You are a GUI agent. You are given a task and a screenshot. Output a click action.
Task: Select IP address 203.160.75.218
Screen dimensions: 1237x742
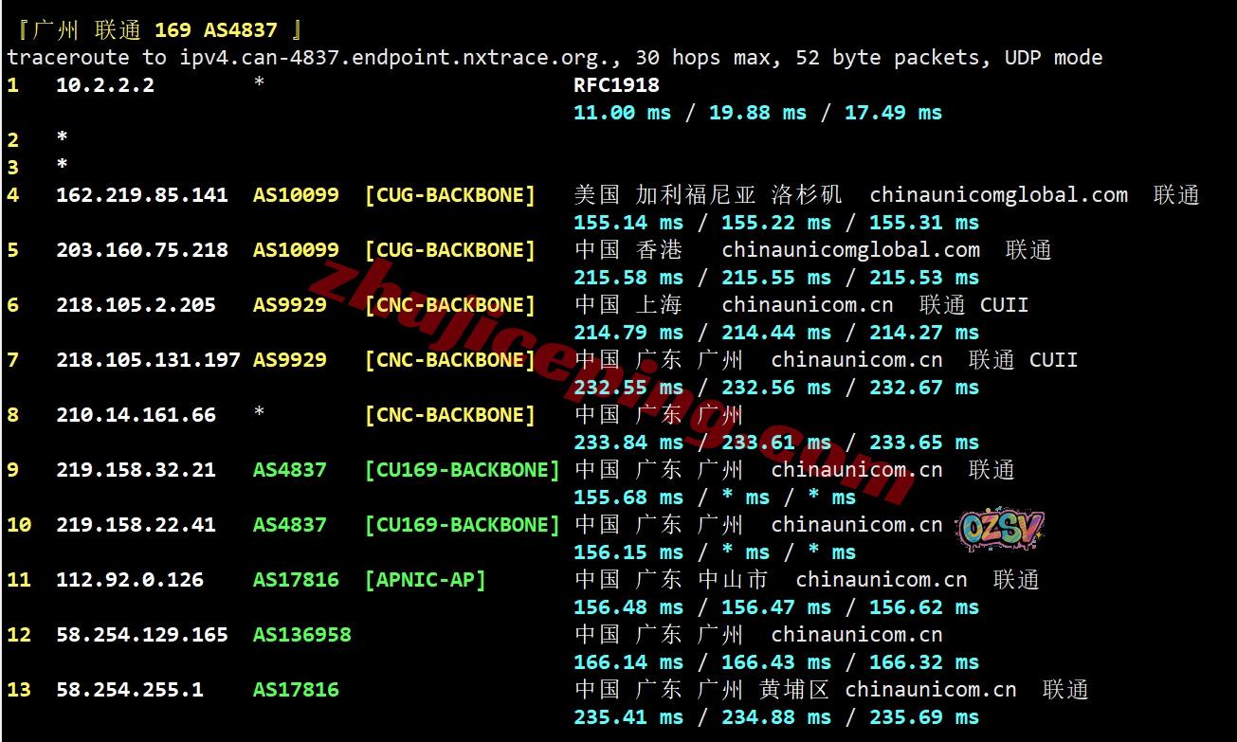pyautogui.click(x=142, y=250)
